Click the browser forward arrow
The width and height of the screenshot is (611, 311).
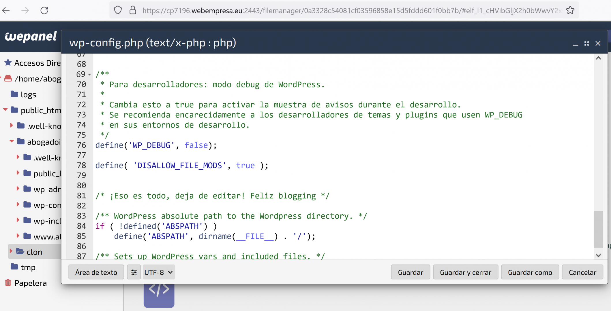pos(25,11)
